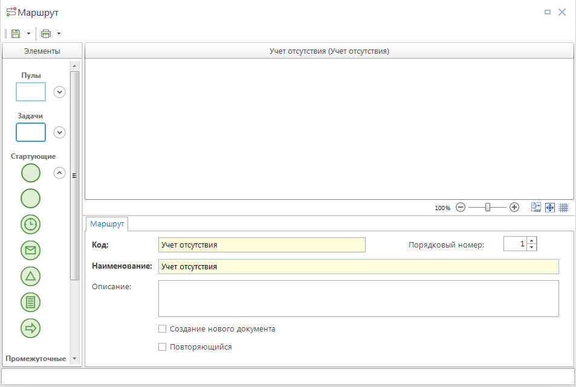Switch to the Маршрут tab
The height and width of the screenshot is (387, 576).
(x=107, y=224)
